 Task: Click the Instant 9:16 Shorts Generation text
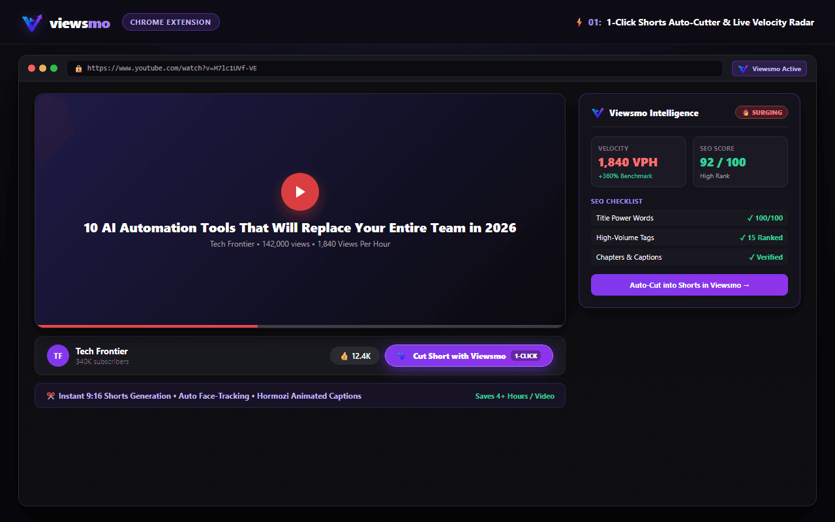[115, 396]
